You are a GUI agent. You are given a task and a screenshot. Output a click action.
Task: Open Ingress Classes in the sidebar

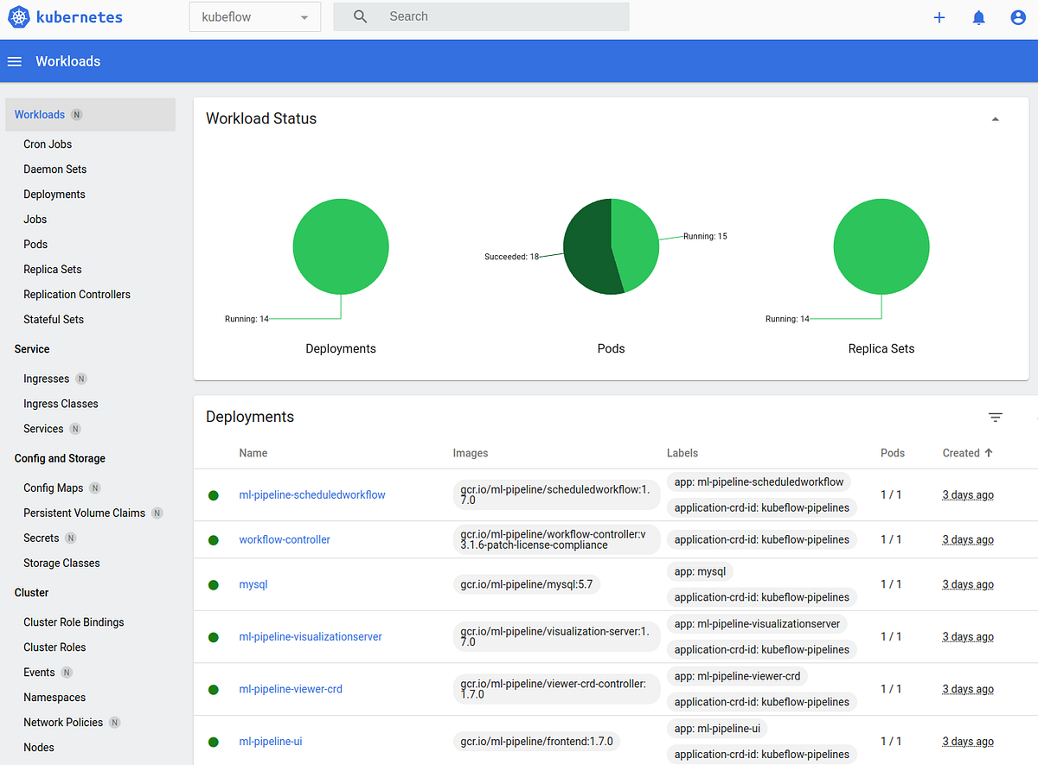point(61,404)
